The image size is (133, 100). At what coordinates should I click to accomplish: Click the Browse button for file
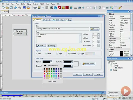(x=95, y=29)
